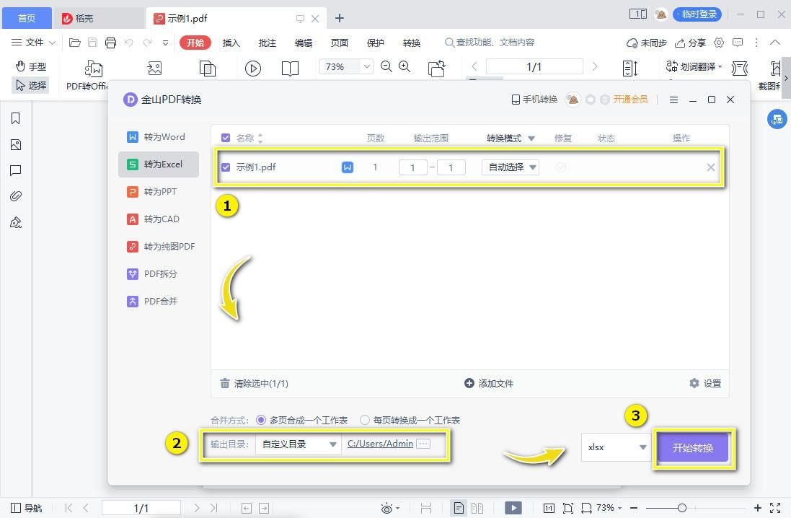Select the 转为PPT option
Screen dimensions: 791x518
[x=159, y=191]
